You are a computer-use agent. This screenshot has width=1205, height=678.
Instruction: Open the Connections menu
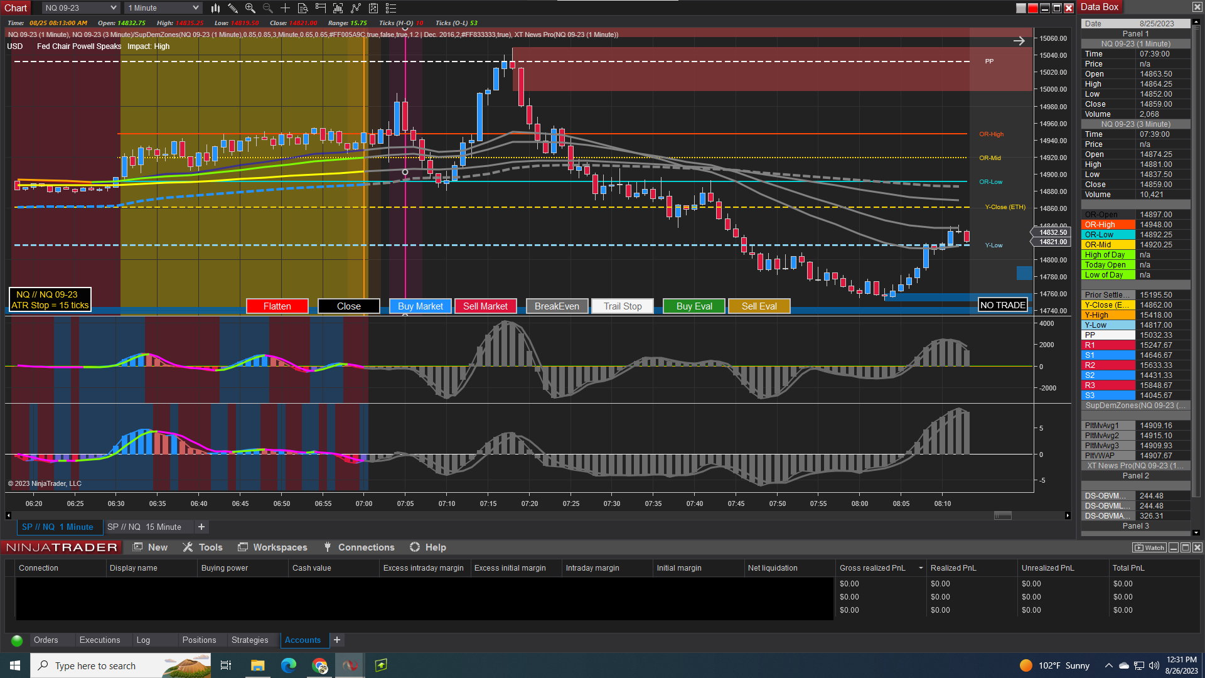(359, 547)
